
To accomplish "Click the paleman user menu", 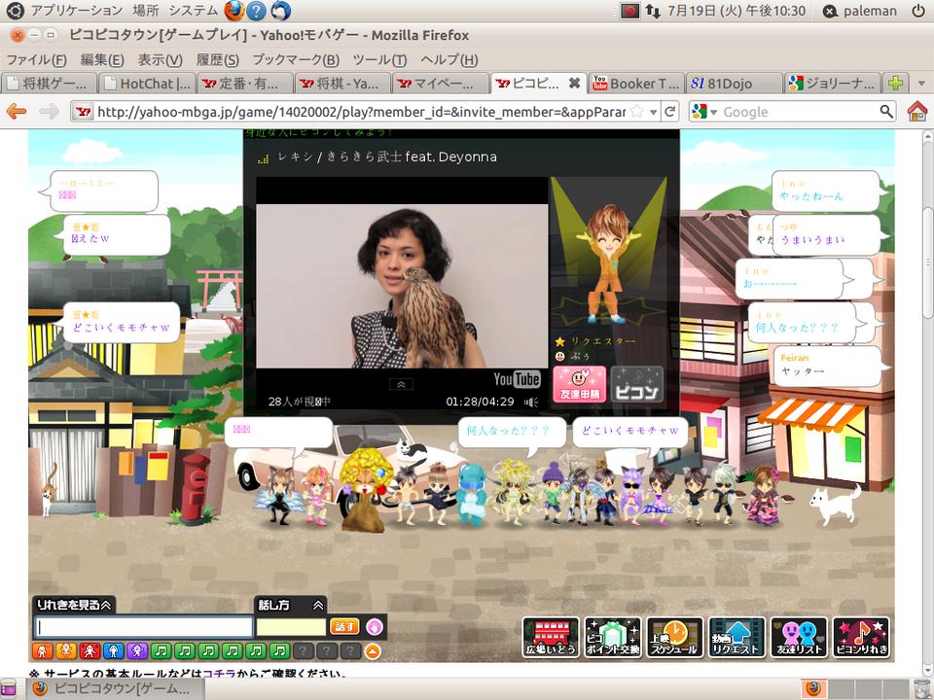I will click(x=859, y=11).
